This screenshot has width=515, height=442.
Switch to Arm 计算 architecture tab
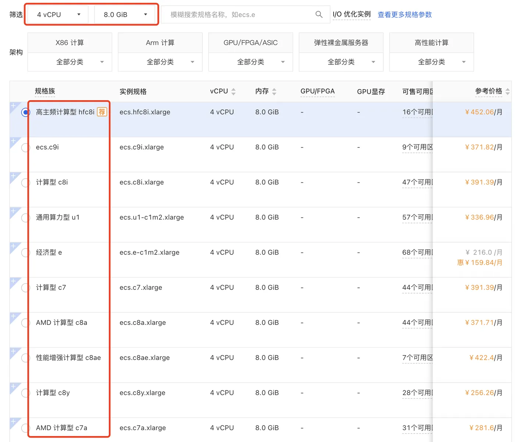tap(160, 43)
